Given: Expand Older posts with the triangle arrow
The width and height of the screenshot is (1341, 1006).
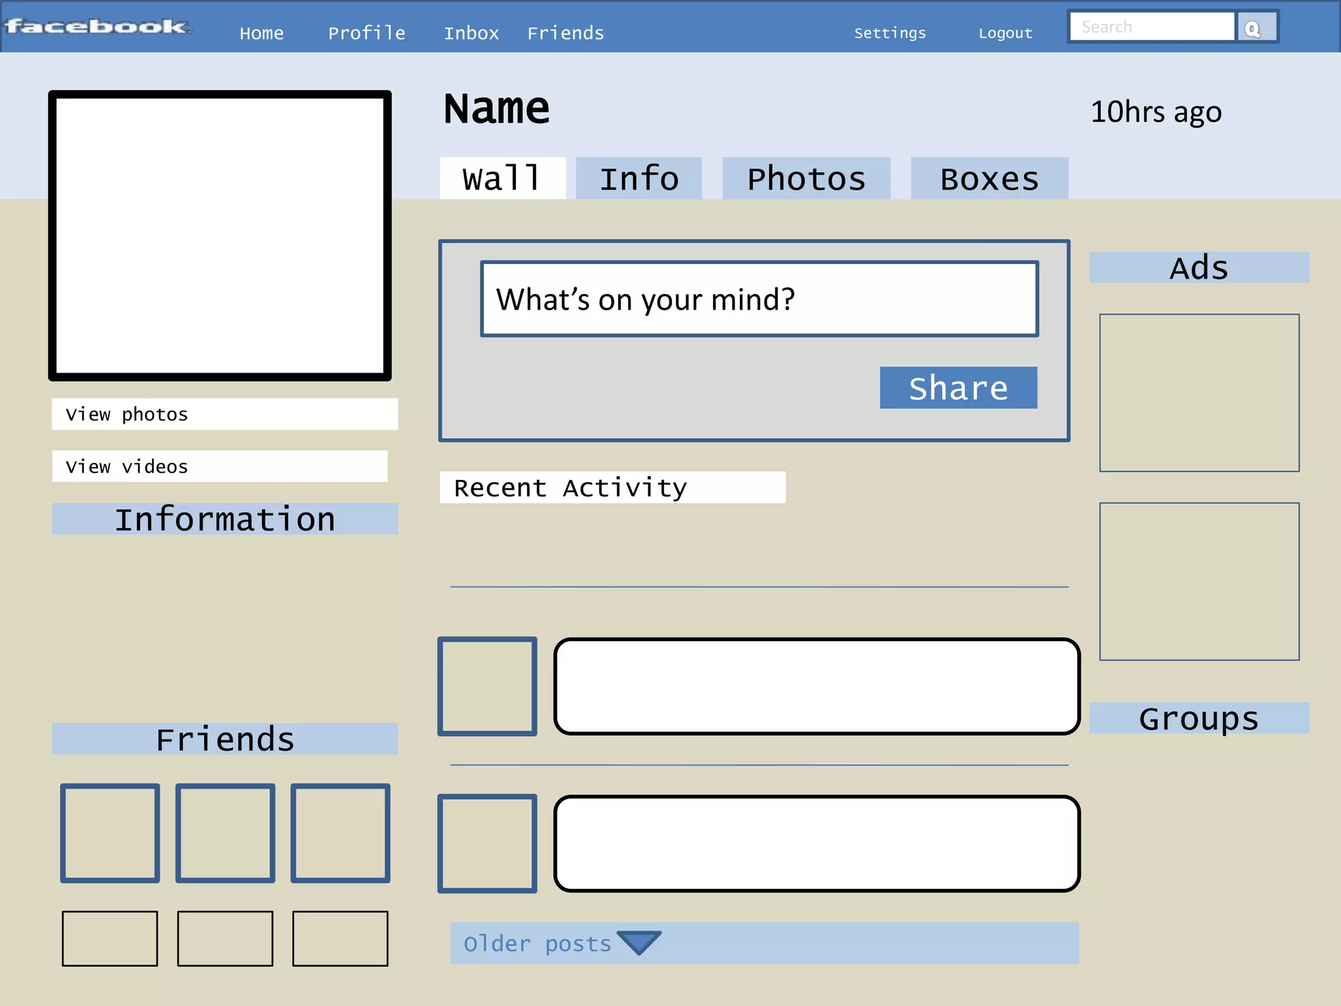Looking at the screenshot, I should coord(638,943).
